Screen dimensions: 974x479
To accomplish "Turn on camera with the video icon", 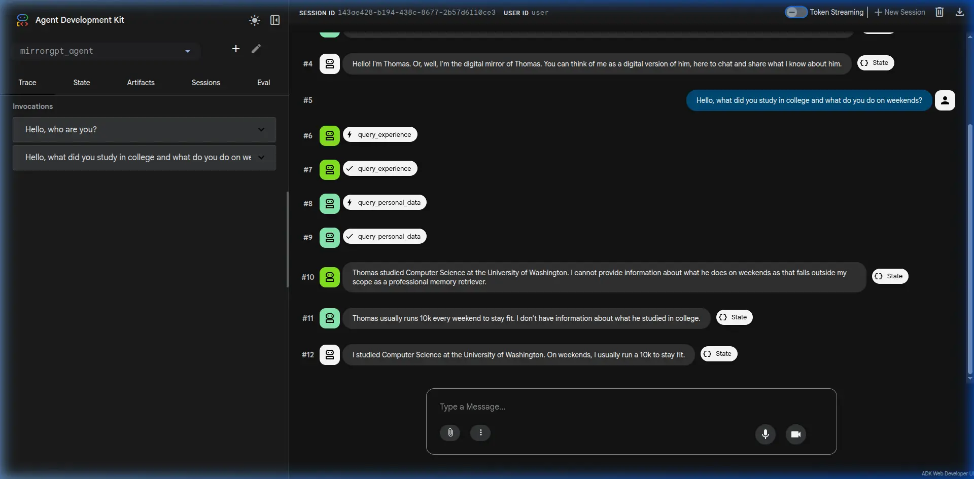I will point(796,434).
